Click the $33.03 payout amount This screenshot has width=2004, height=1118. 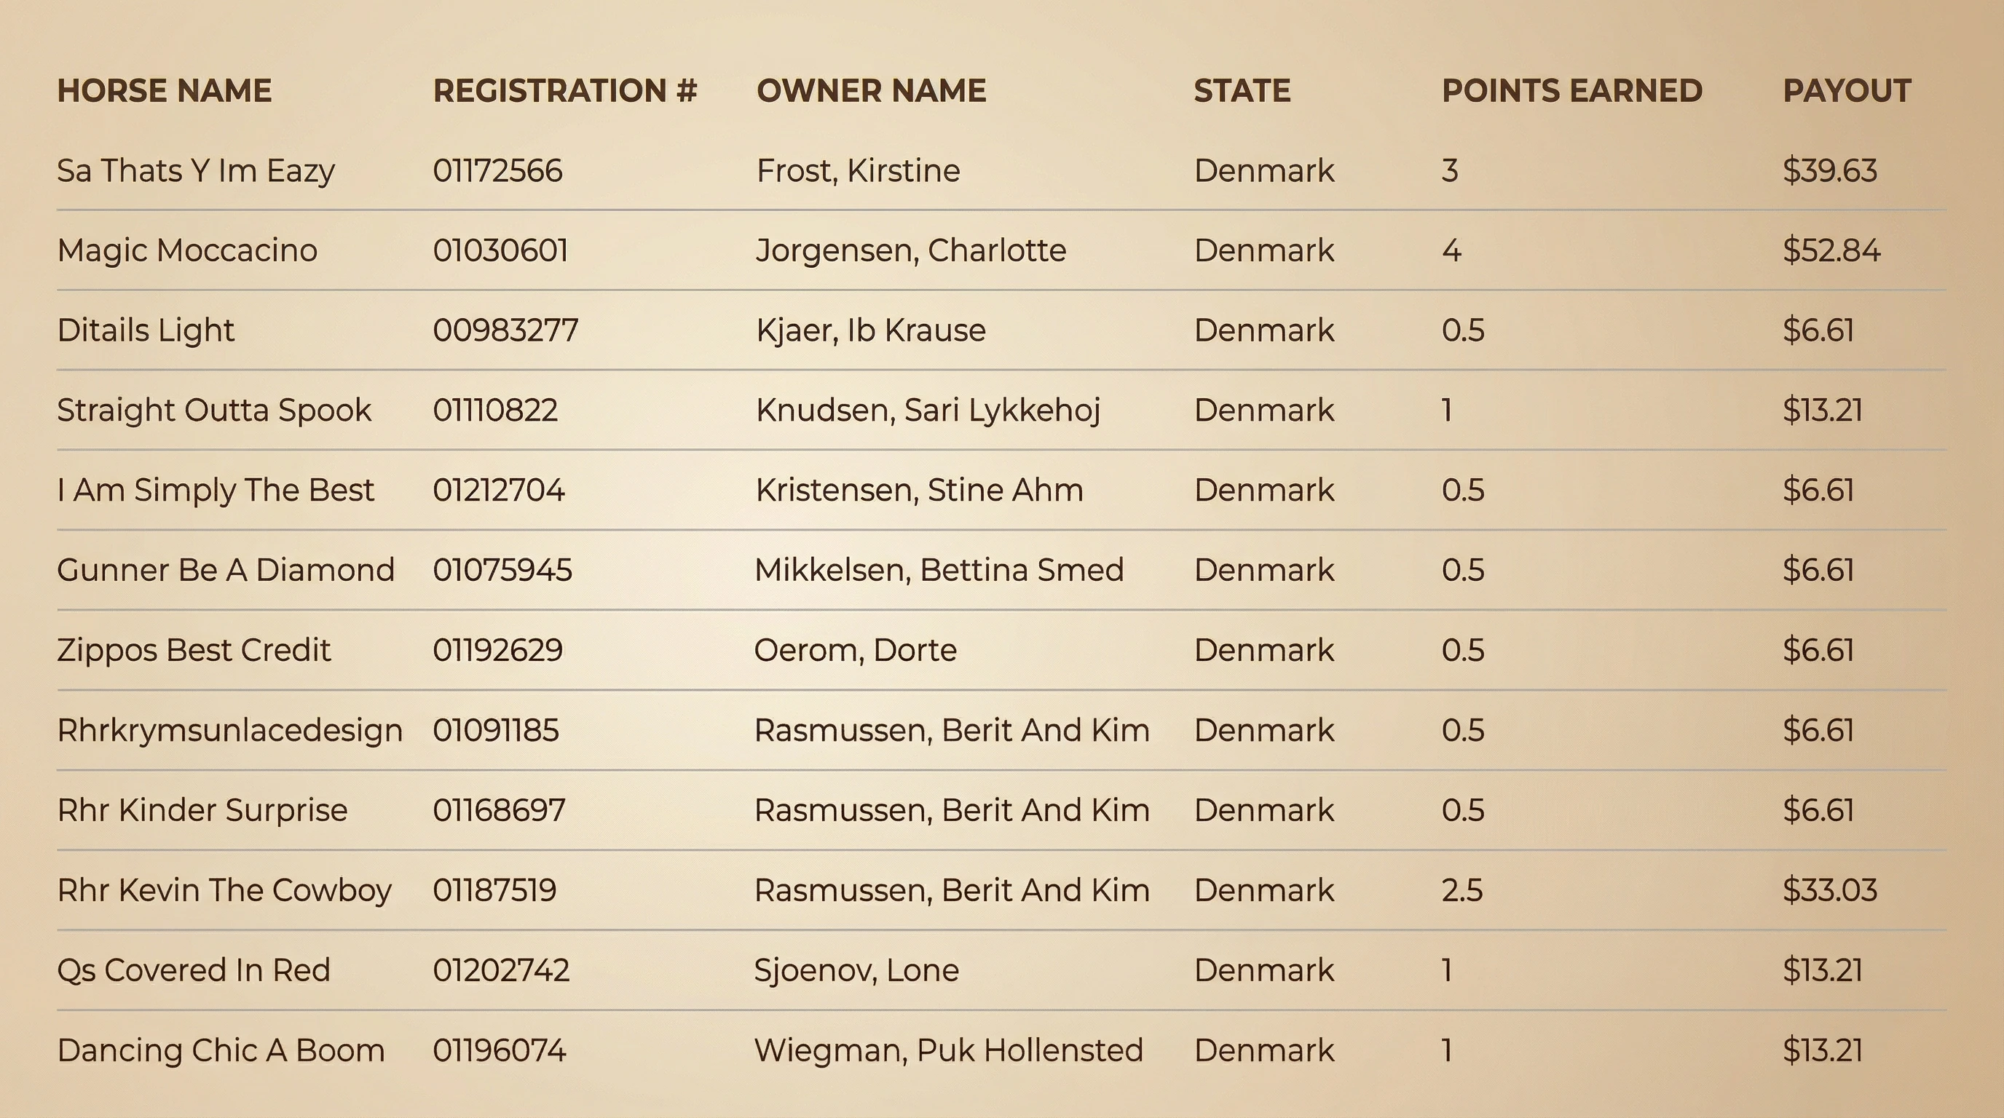tap(1829, 890)
